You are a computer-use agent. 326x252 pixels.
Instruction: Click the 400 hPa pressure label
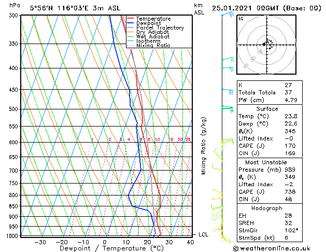(x=15, y=68)
